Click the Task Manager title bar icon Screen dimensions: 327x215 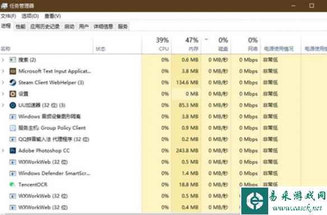[x=4, y=6]
